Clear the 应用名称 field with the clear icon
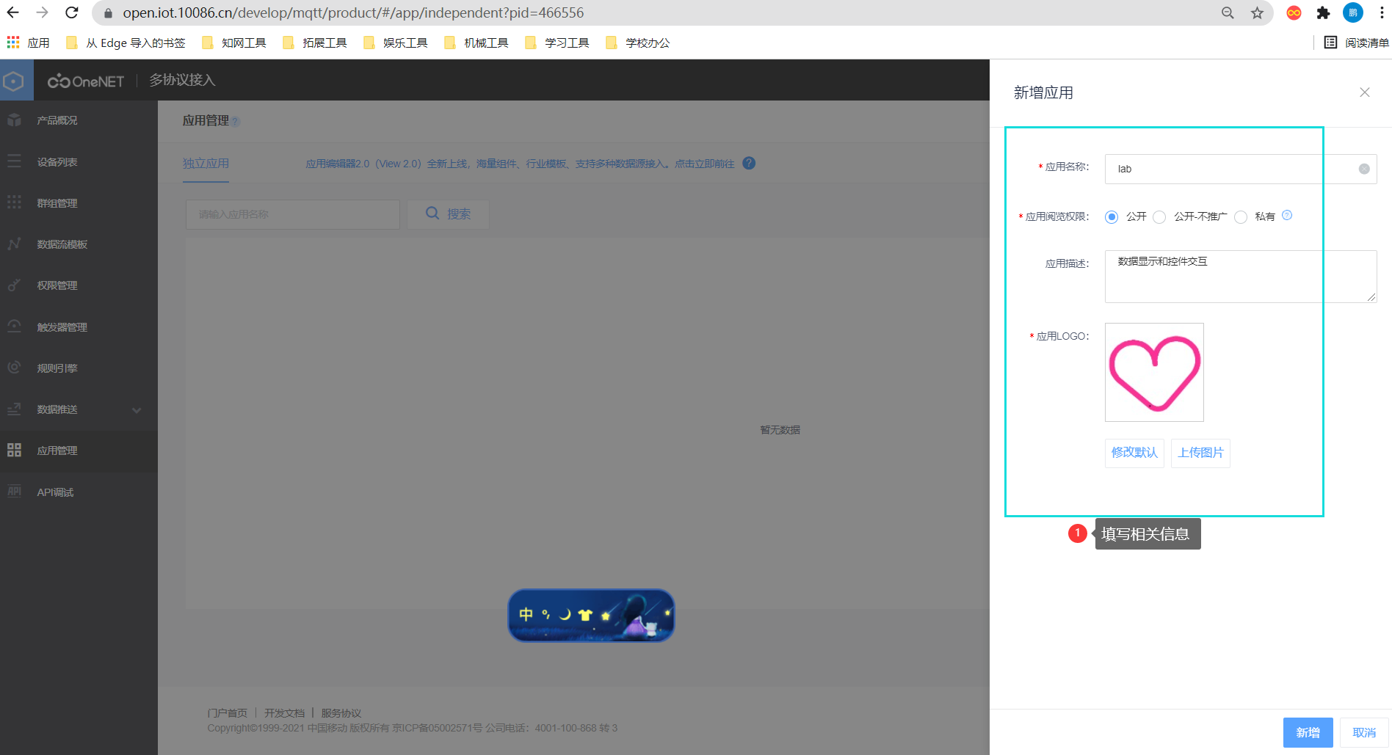 pyautogui.click(x=1364, y=169)
